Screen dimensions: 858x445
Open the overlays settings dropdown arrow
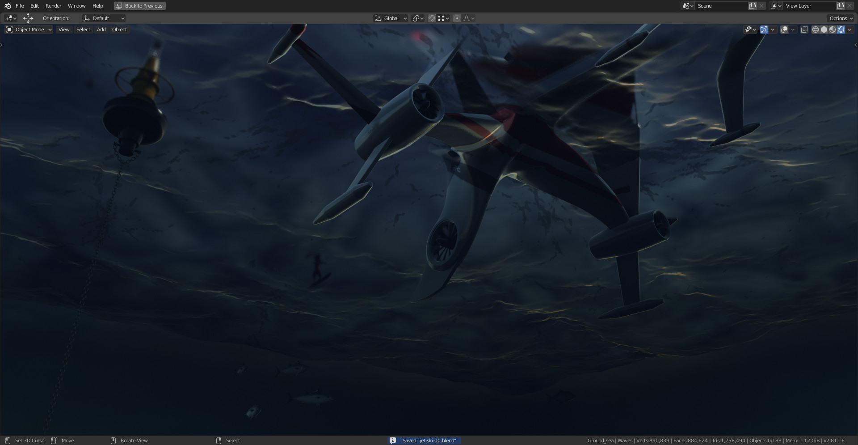point(793,30)
